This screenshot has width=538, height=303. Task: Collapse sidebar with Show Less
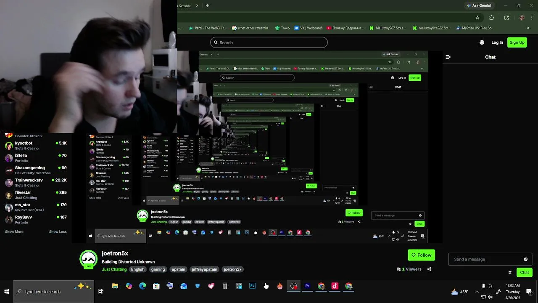58,231
